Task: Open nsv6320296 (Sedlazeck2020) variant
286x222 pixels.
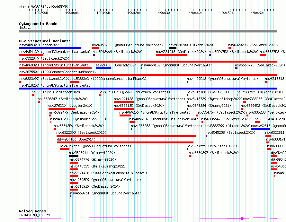Action: pos(253,45)
